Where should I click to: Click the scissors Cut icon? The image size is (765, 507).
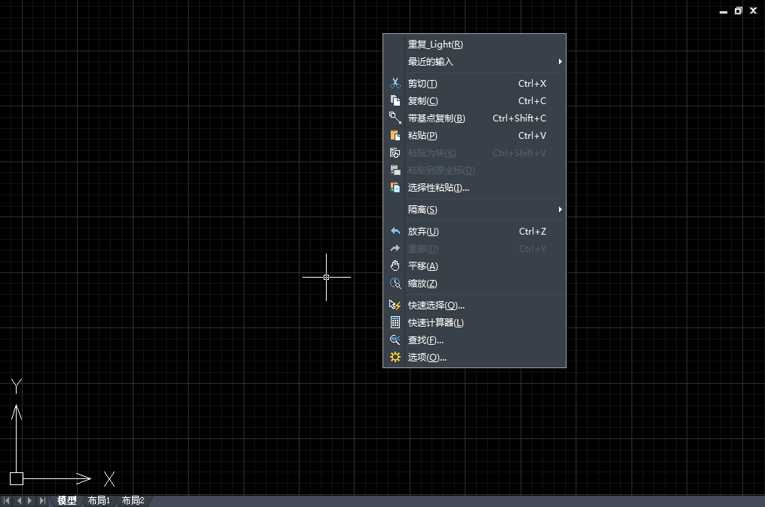pyautogui.click(x=395, y=84)
